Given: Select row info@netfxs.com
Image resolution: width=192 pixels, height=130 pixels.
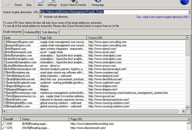Looking at the screenshot, I should pos(94,99).
